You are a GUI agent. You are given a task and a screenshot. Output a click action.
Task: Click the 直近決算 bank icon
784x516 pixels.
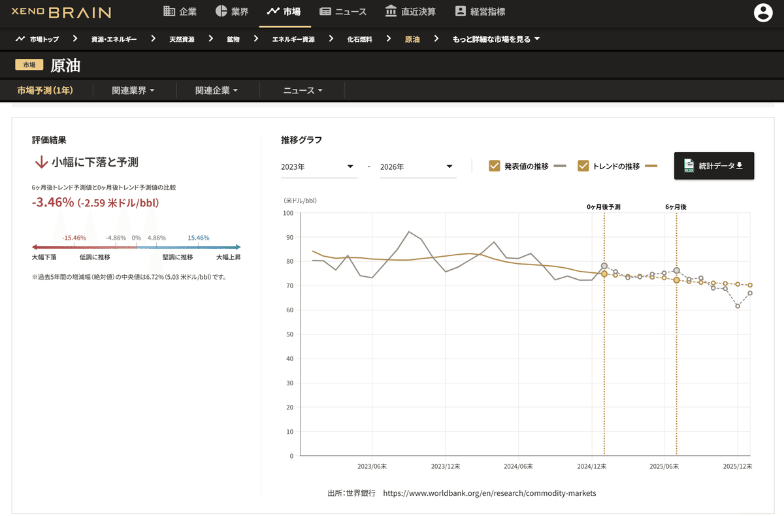click(x=391, y=11)
